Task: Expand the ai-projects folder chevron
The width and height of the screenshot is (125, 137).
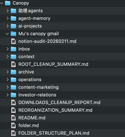Action: [x=8, y=26]
